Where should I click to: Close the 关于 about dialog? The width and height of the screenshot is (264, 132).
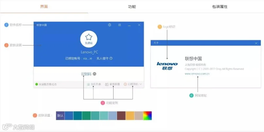pyautogui.click(x=256, y=43)
